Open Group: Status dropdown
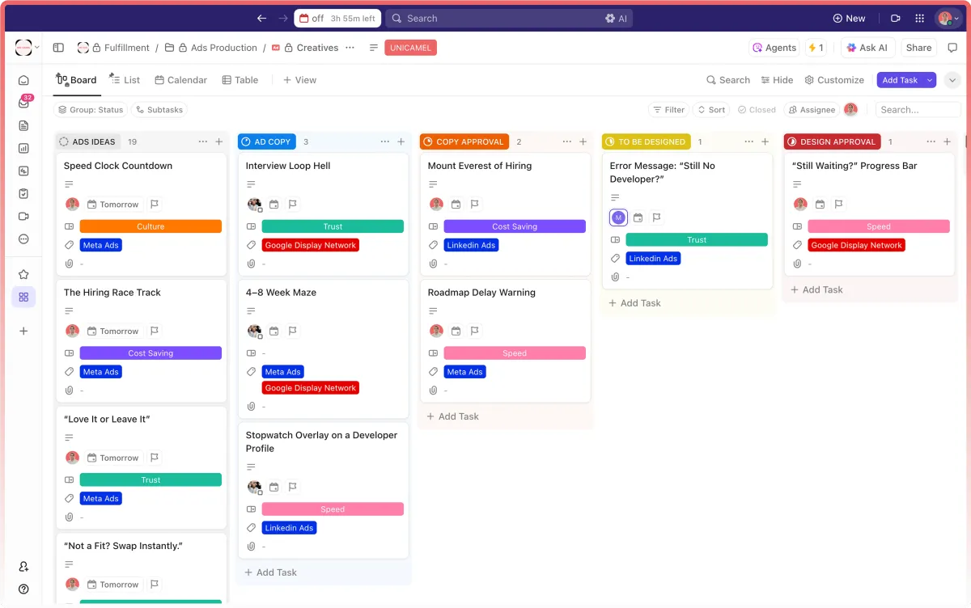The image size is (971, 608). click(91, 110)
